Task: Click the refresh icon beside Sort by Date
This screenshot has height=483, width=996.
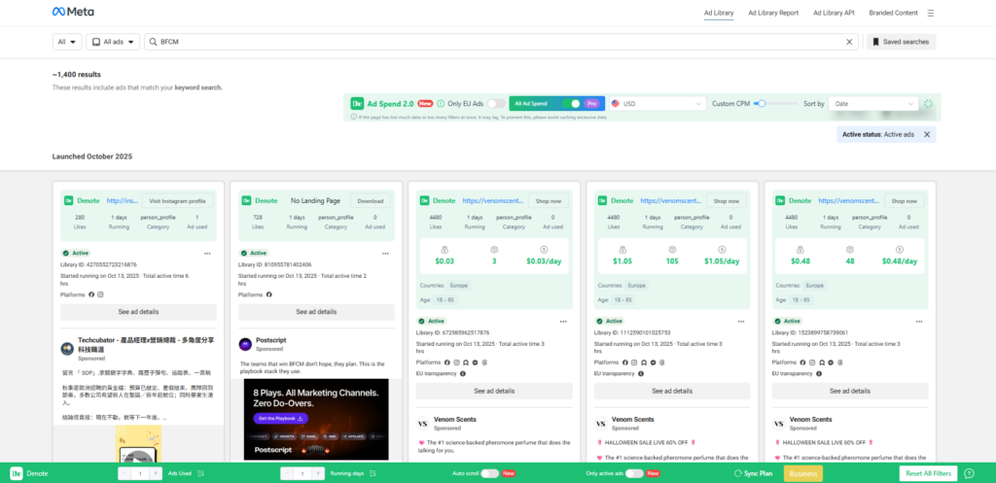Action: point(929,104)
